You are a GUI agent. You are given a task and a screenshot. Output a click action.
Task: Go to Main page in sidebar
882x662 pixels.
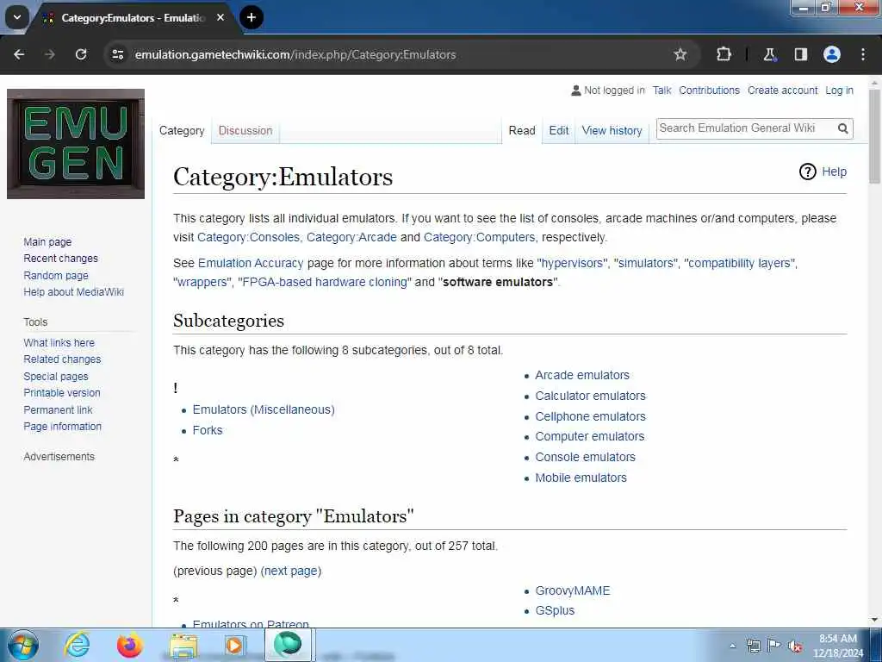(x=47, y=242)
